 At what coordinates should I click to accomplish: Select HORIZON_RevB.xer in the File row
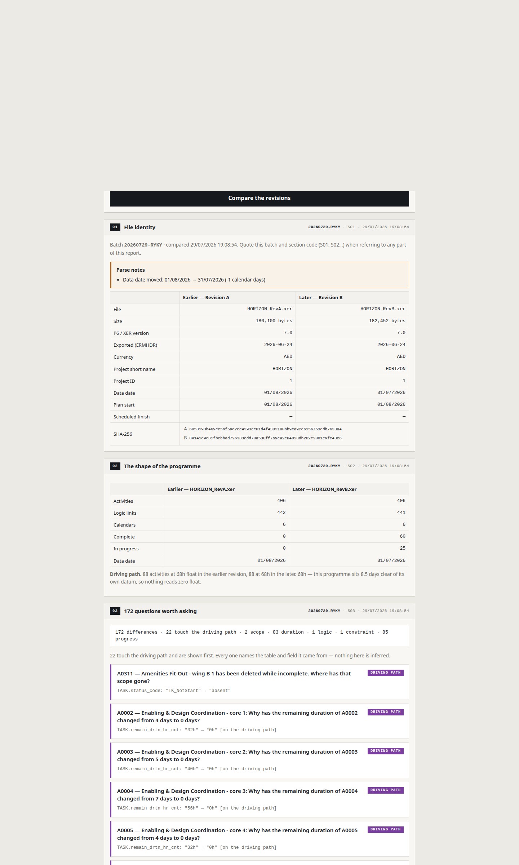pos(383,309)
